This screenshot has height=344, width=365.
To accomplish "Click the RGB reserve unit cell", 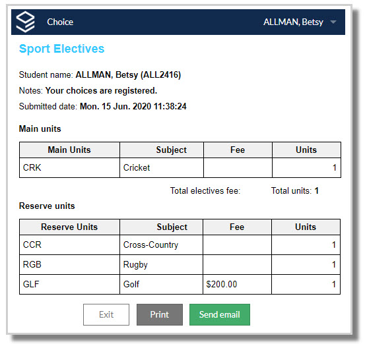I will pyautogui.click(x=69, y=264).
